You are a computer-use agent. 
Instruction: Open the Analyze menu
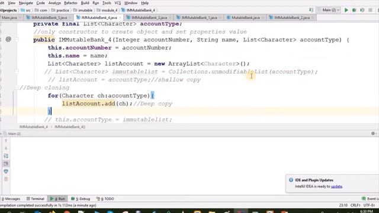pyautogui.click(x=54, y=3)
